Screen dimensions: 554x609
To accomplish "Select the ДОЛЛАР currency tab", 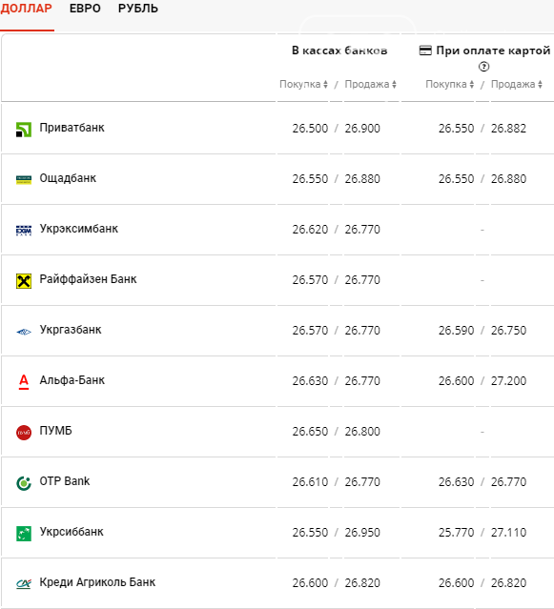I will coord(26,9).
